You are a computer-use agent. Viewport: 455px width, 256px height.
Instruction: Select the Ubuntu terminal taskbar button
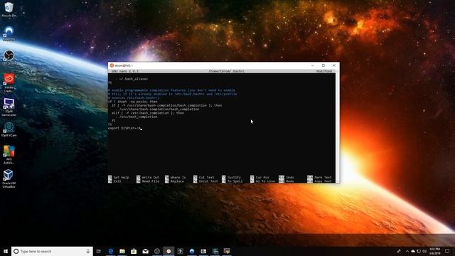click(168, 251)
